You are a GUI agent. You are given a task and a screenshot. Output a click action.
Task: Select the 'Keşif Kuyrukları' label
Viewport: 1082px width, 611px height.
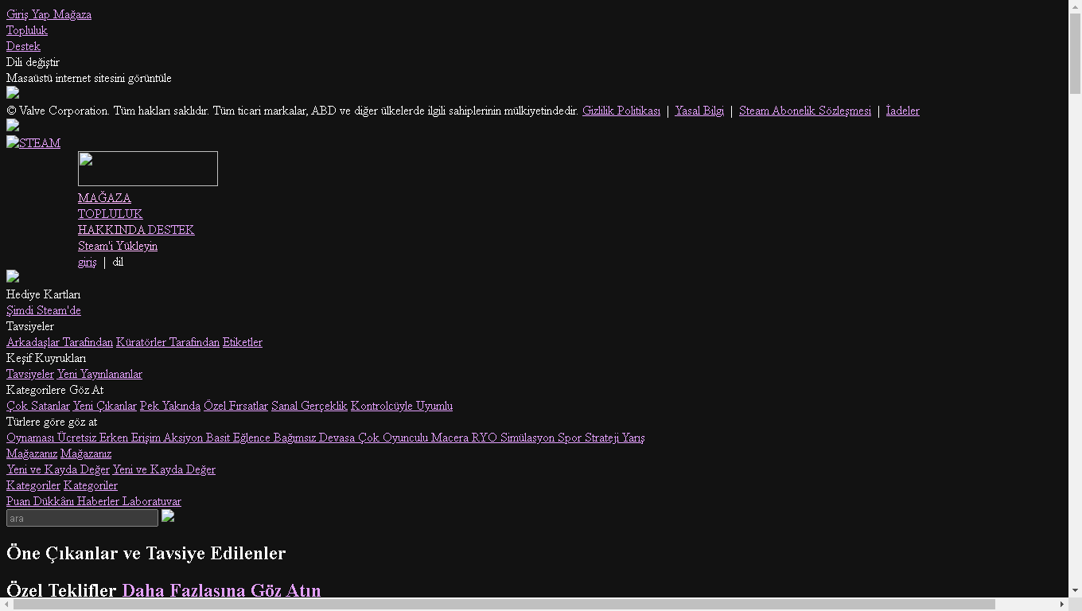coord(46,358)
